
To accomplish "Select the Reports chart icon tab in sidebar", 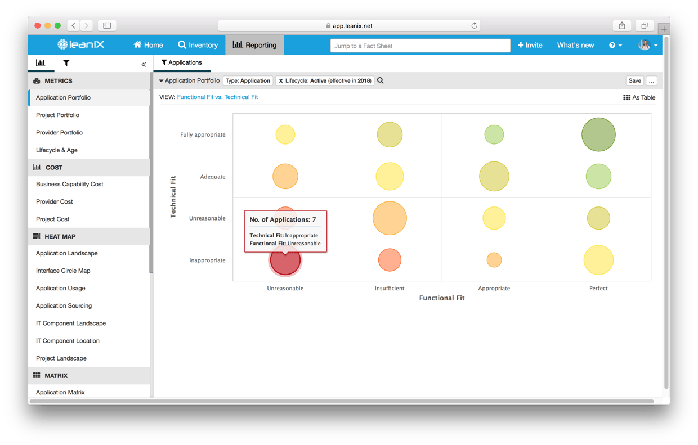I will (41, 64).
